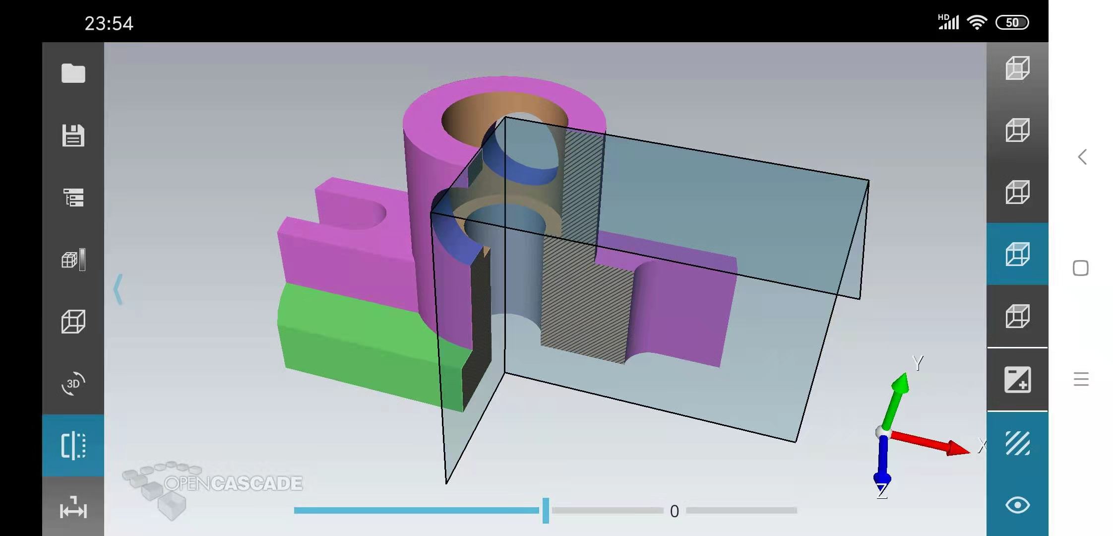
Task: Open the Android recent apps menu lines
Action: point(1081,379)
